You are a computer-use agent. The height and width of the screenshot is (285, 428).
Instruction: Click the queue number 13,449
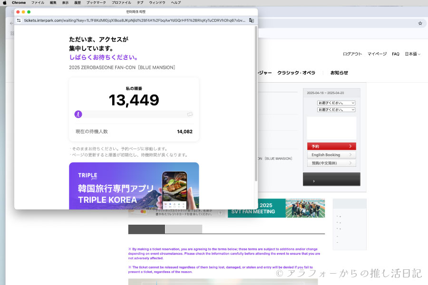(134, 100)
